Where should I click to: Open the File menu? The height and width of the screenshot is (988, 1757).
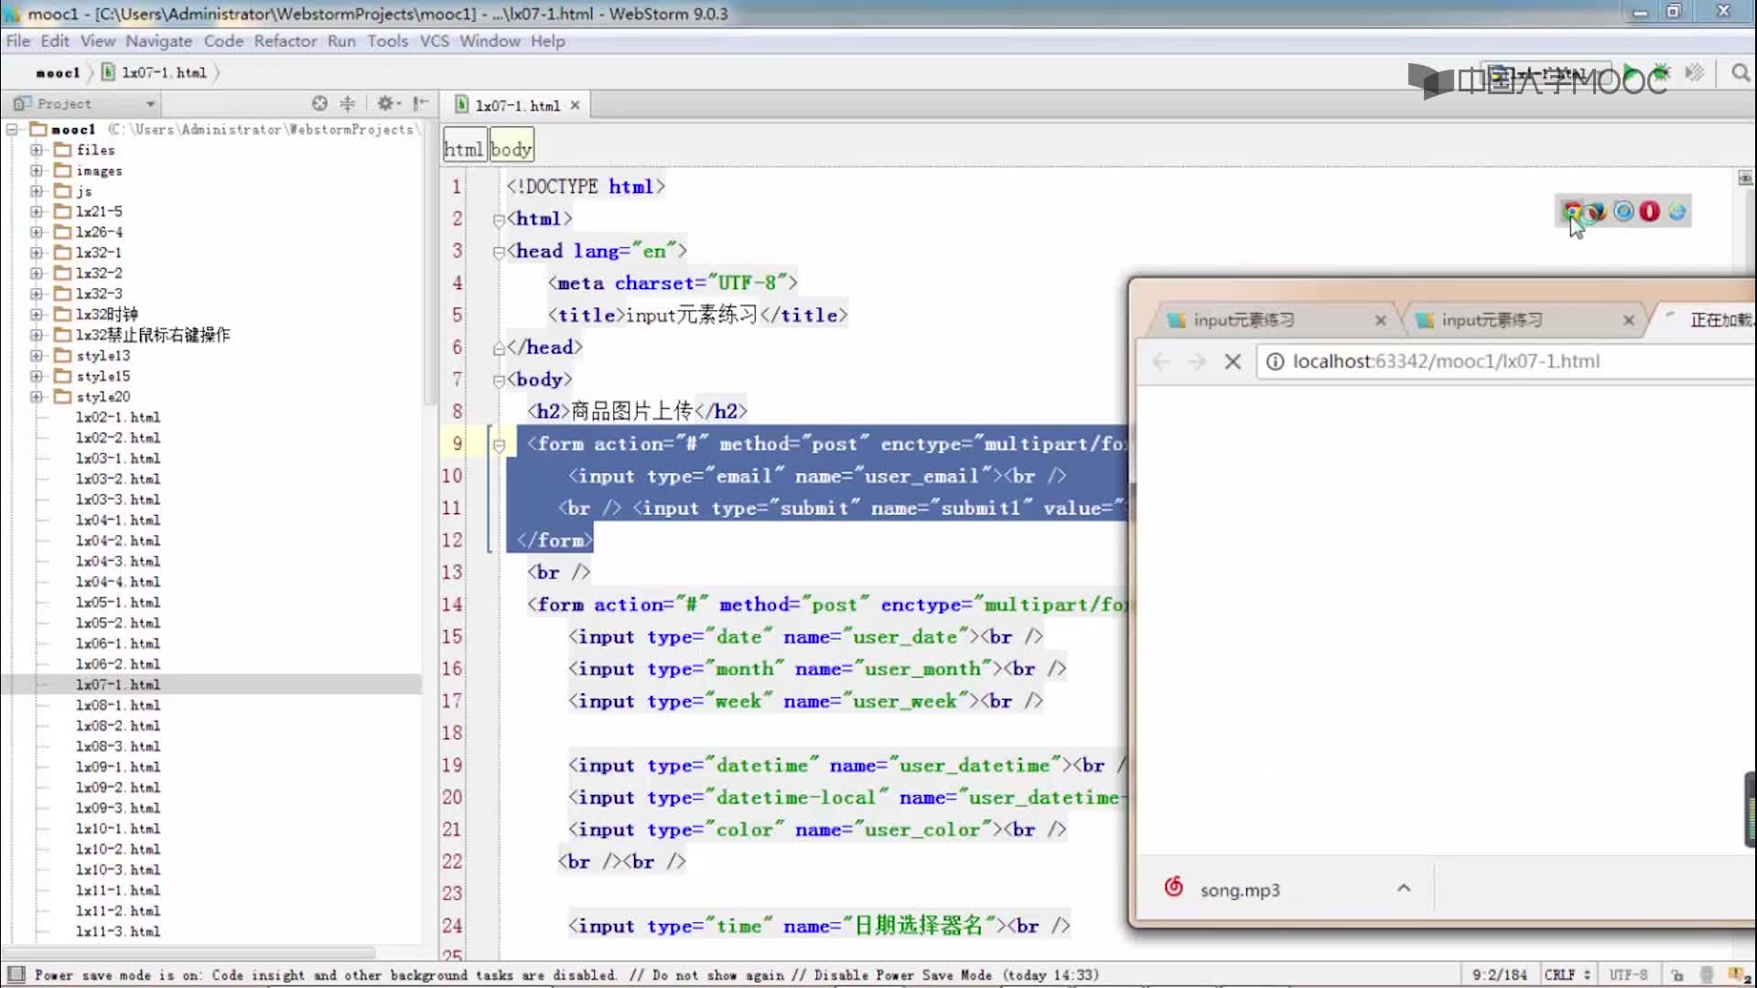click(17, 41)
